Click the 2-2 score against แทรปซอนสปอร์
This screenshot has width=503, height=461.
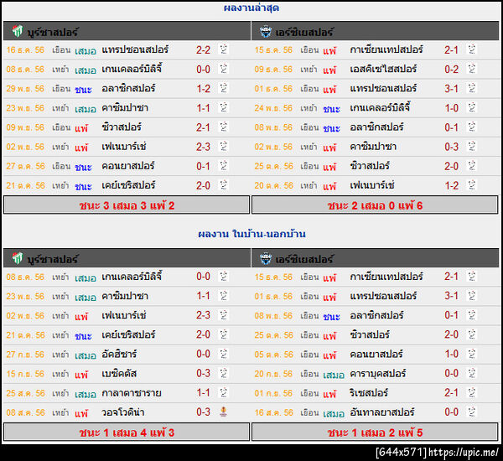[204, 50]
